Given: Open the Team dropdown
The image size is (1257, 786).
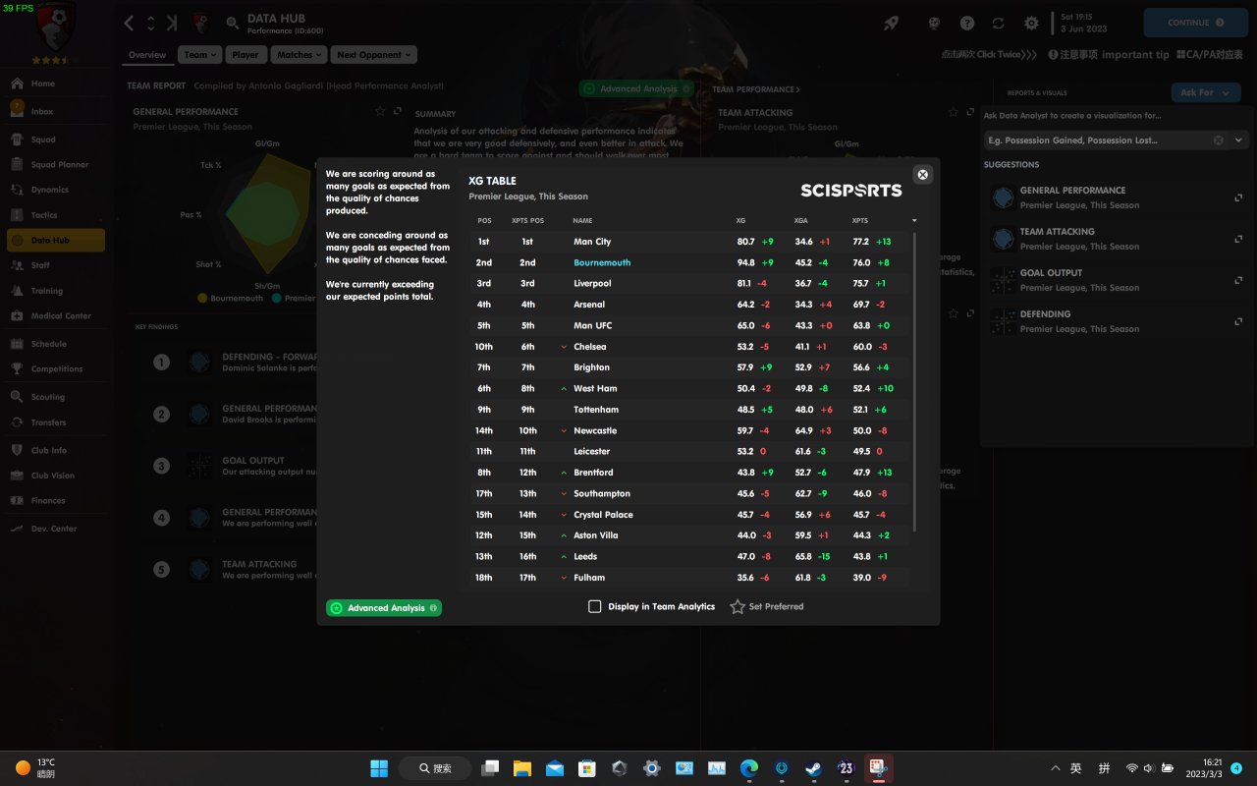Looking at the screenshot, I should click(199, 55).
